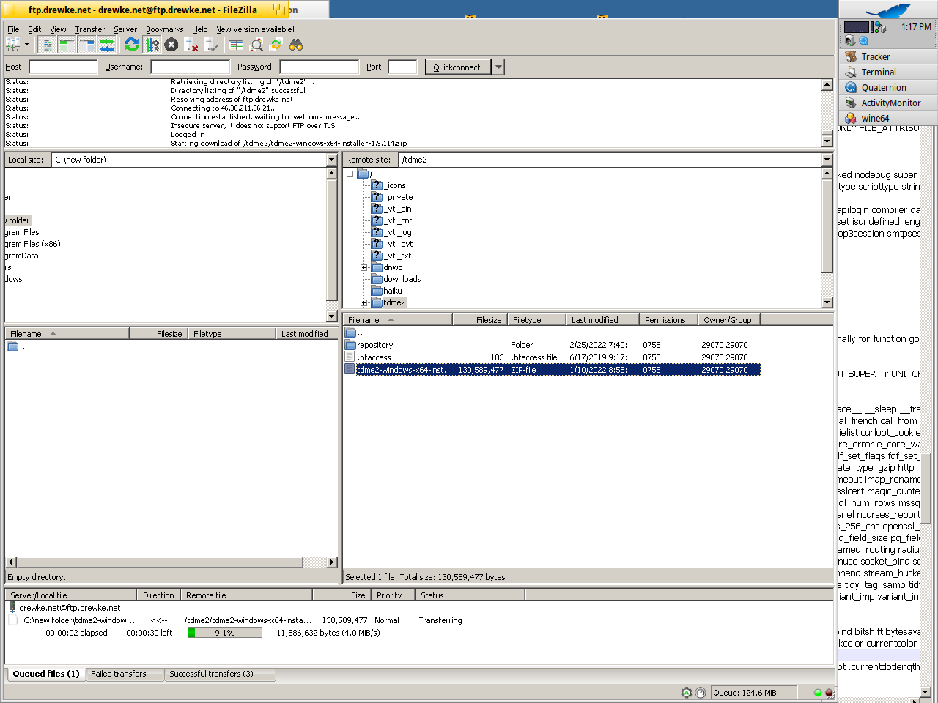The image size is (938, 703).
Task: Click the reconnect to last server icon
Action: (211, 45)
